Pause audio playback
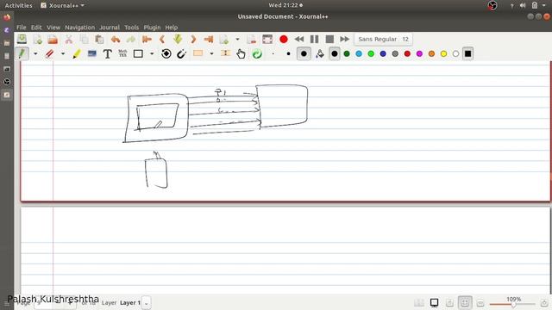The height and width of the screenshot is (310, 552). 314,40
